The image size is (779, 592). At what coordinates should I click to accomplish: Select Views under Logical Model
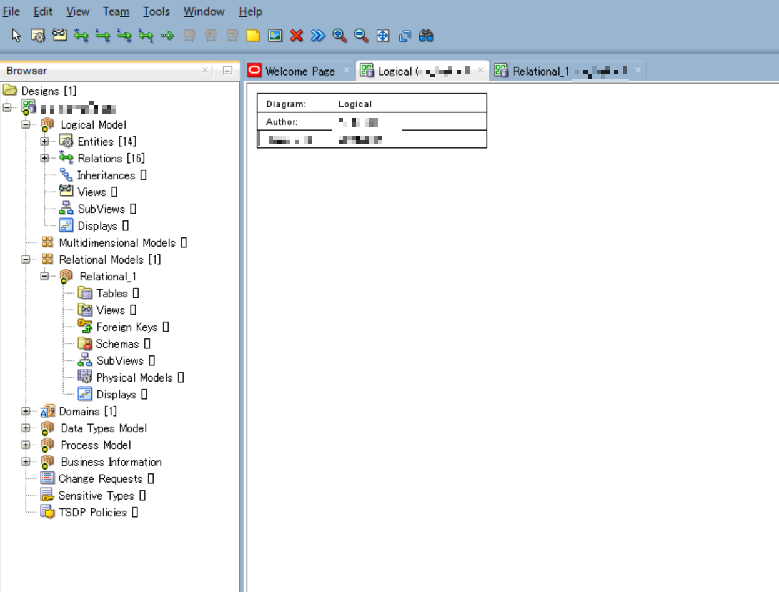(x=88, y=192)
